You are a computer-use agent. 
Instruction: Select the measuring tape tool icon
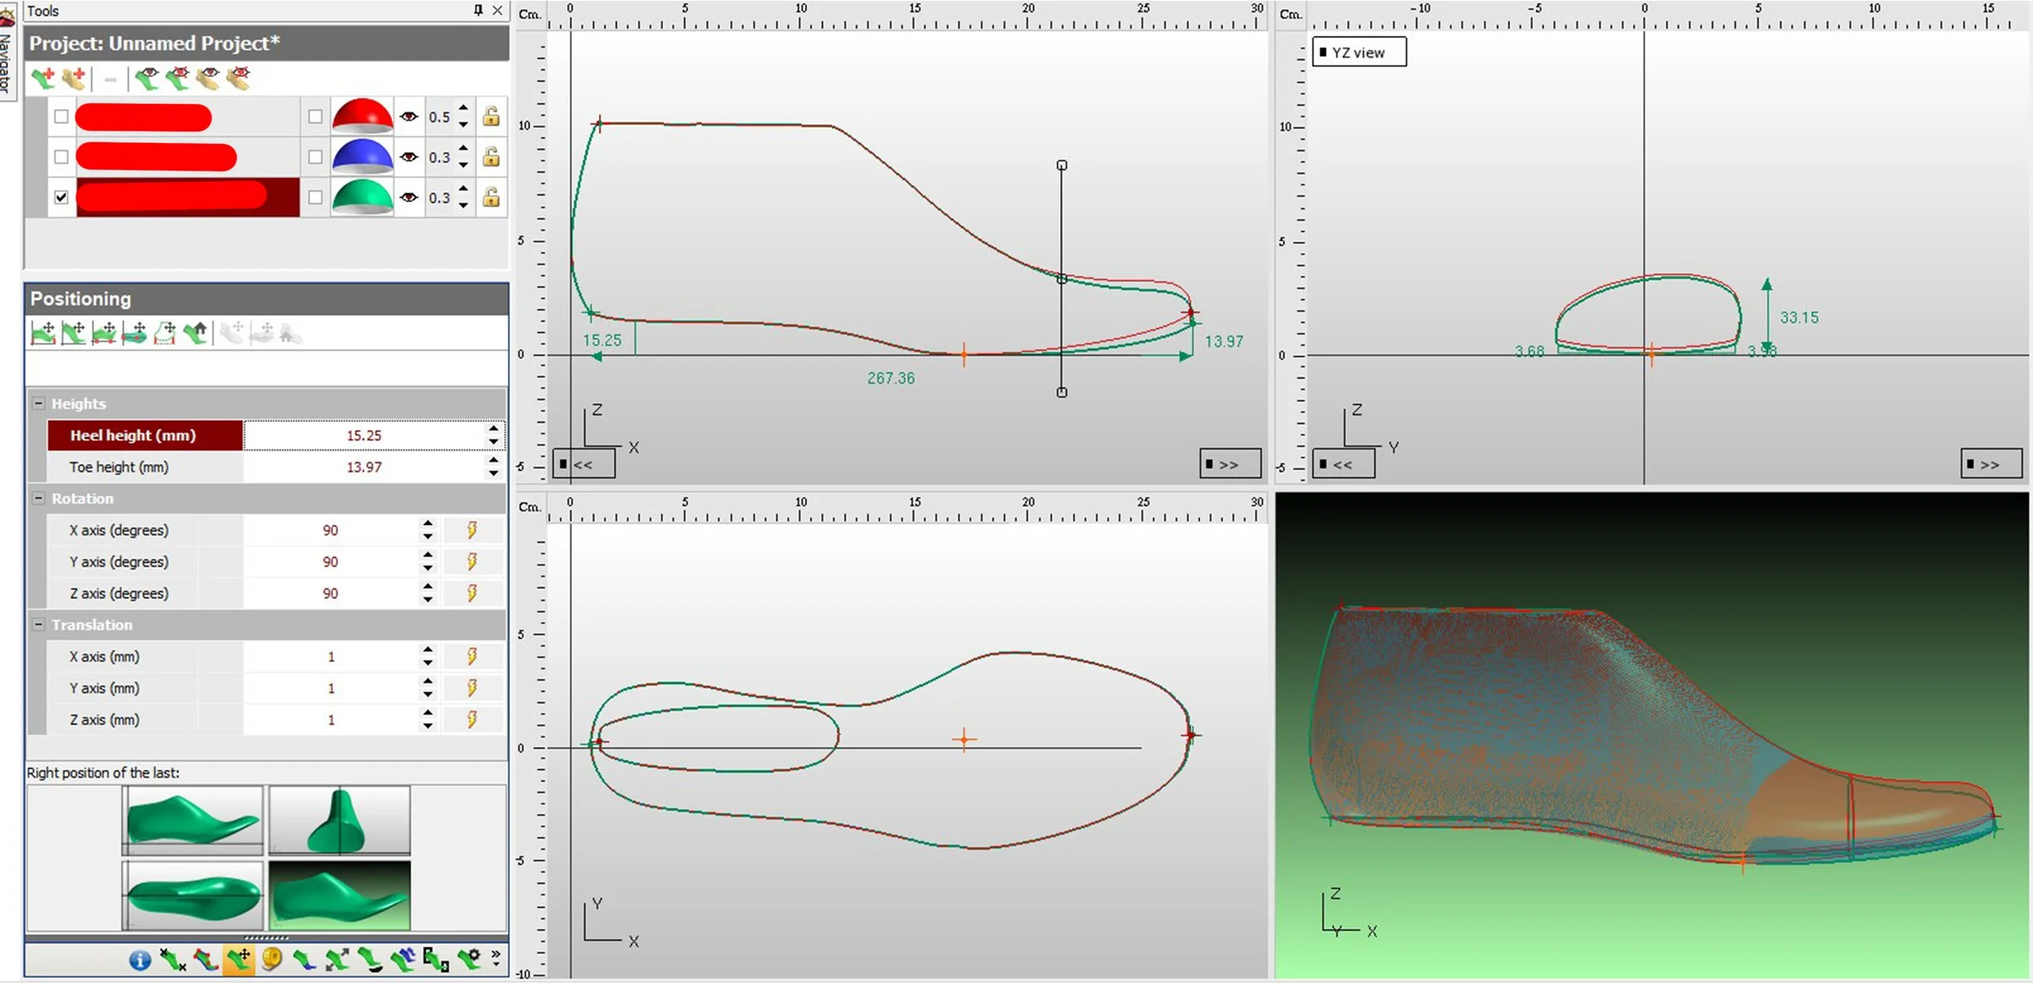[x=272, y=960]
